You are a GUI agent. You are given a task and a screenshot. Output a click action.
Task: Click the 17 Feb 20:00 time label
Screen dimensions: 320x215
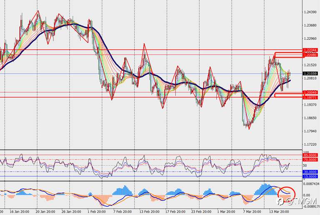(x=175, y=212)
